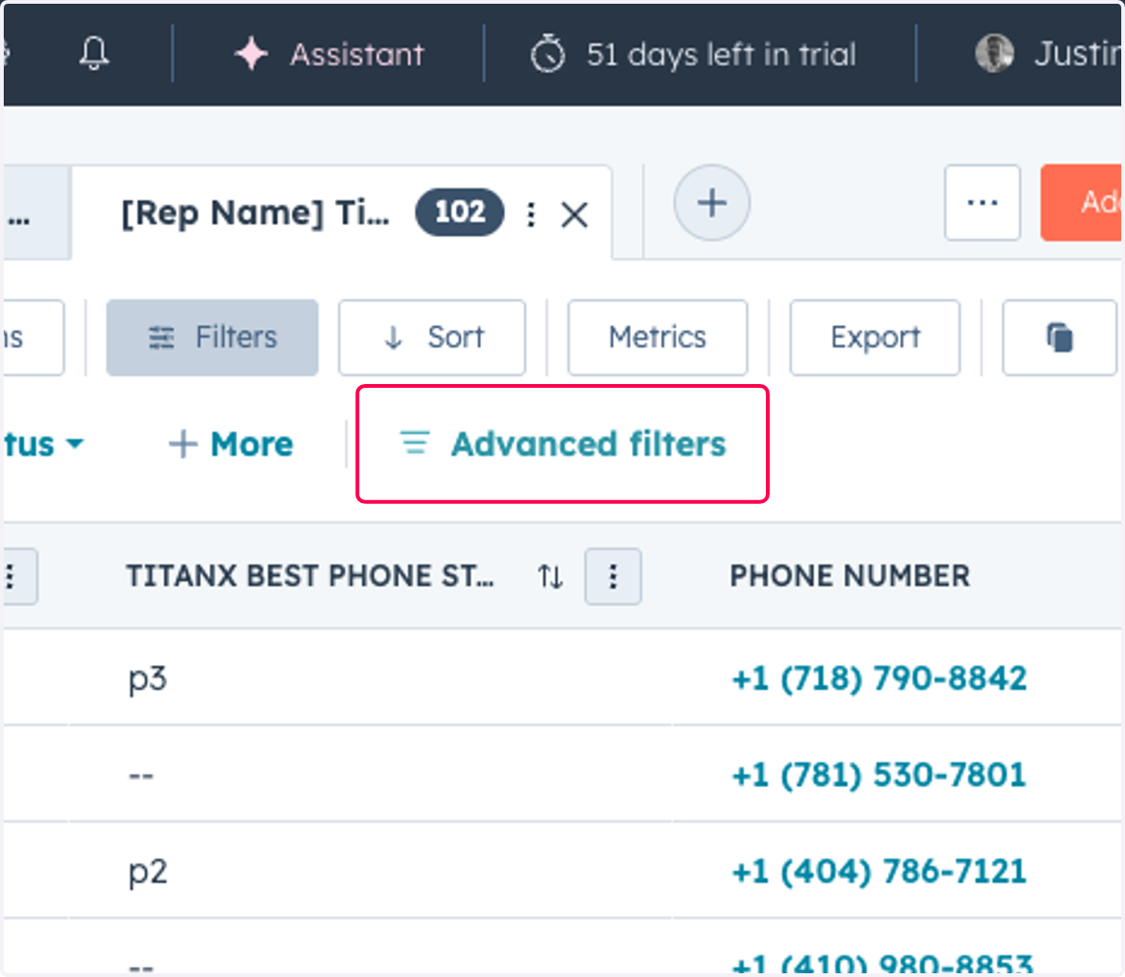Select the [Rep Name] Ti... view tab
Viewport: 1125px width, 977px height.
(x=255, y=213)
